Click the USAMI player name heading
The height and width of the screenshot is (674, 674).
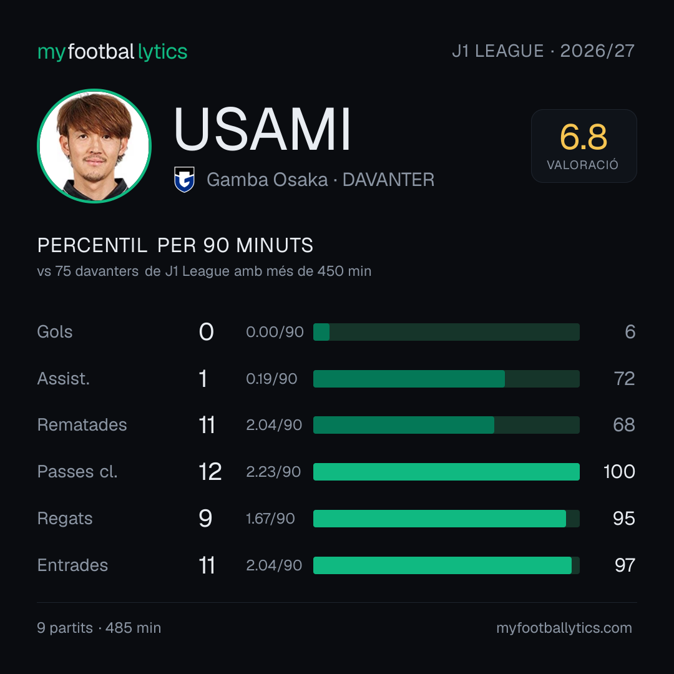tap(263, 129)
